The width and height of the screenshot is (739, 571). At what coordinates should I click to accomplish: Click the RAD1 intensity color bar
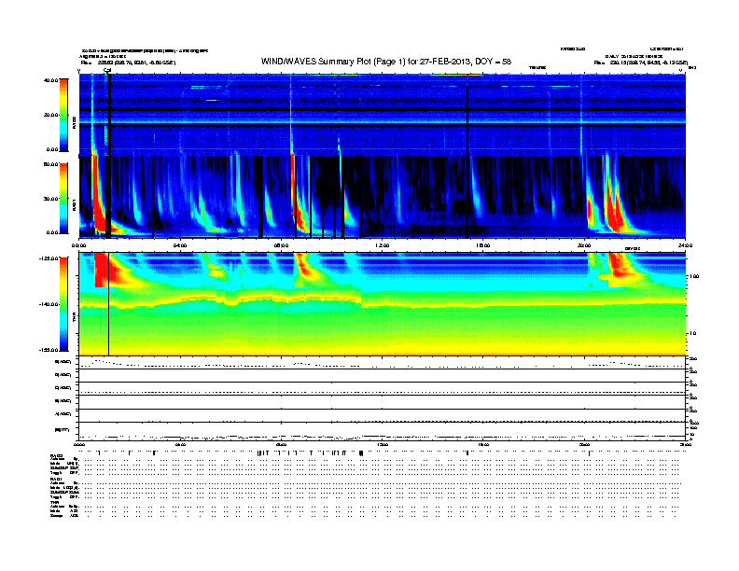point(63,198)
